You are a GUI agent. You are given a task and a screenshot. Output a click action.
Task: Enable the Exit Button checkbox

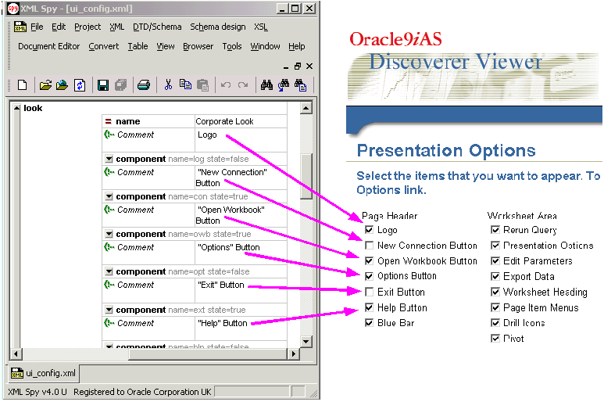[369, 292]
